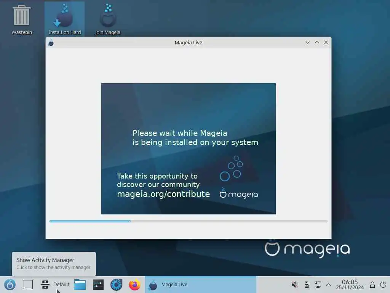The height and width of the screenshot is (293, 390).
Task: Open the Join Mageia desktop icon
Action: (x=107, y=19)
